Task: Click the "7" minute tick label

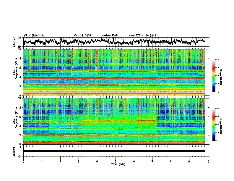Action: [152, 161]
